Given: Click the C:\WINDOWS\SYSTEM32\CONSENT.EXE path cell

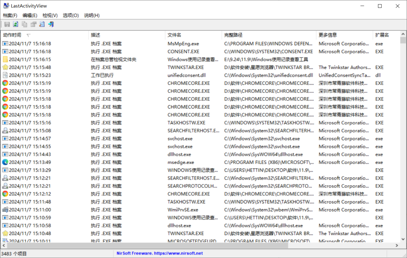Looking at the screenshot, I should coord(268,52).
